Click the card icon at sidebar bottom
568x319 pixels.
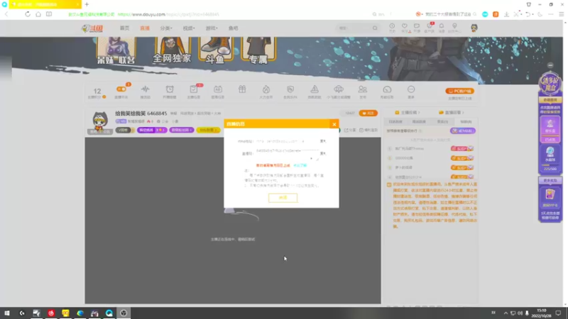point(550,195)
